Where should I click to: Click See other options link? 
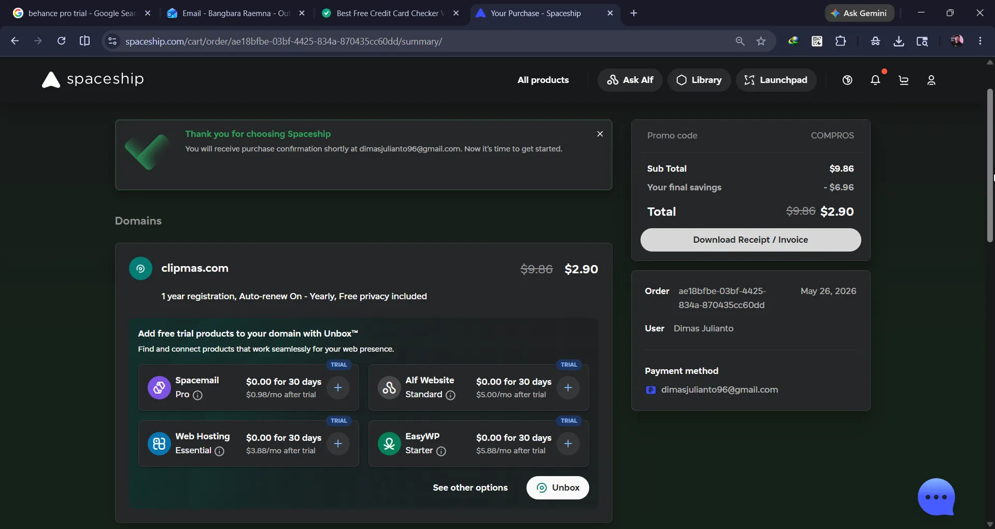[x=470, y=488]
